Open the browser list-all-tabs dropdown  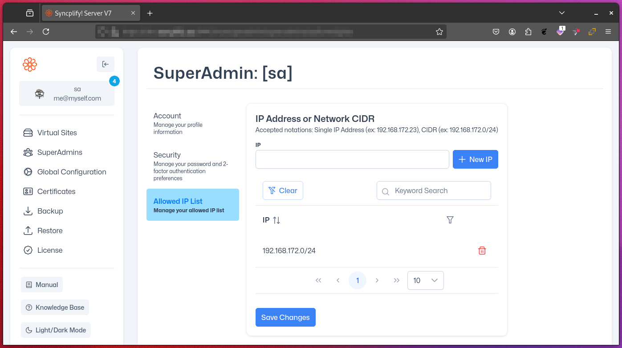tap(561, 13)
